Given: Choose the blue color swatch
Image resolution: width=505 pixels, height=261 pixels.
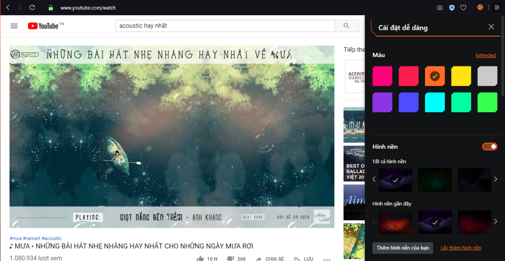Looking at the screenshot, I should [x=409, y=103].
